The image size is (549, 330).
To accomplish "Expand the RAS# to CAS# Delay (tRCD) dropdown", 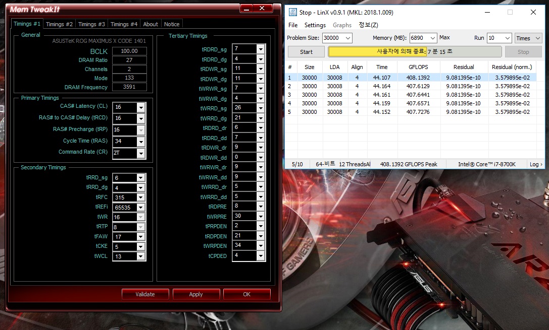I will click(141, 118).
